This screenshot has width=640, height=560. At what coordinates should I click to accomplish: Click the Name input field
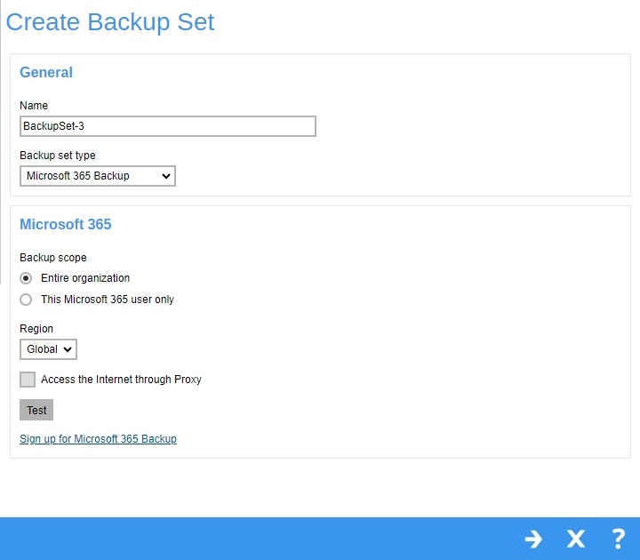(168, 126)
